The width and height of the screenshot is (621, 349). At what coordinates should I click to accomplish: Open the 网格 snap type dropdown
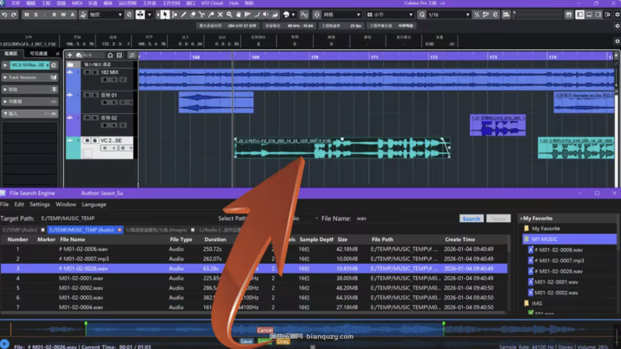click(341, 15)
